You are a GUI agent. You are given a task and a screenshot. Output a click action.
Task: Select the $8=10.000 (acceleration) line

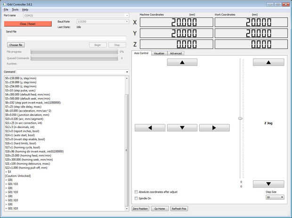pos(28,111)
